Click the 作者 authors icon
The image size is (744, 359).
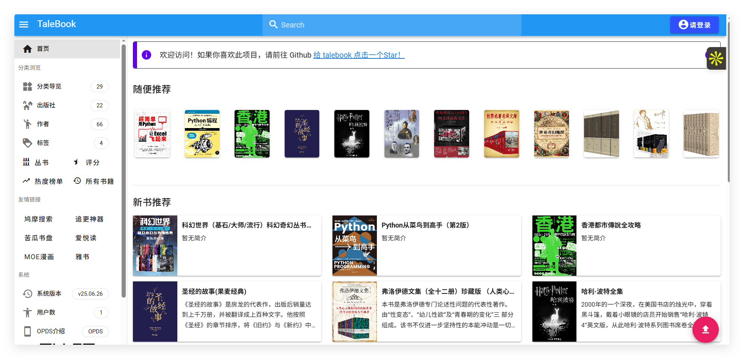tap(27, 124)
